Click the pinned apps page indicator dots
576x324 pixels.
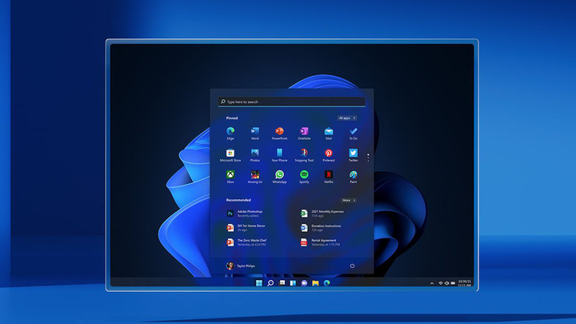[x=368, y=158]
